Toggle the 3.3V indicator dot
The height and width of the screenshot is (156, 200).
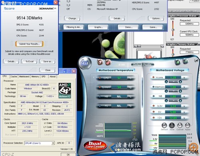pos(153,106)
